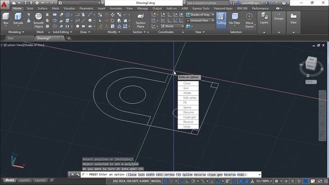
Task: Click the No Filter selection icon
Action: pyautogui.click(x=234, y=19)
